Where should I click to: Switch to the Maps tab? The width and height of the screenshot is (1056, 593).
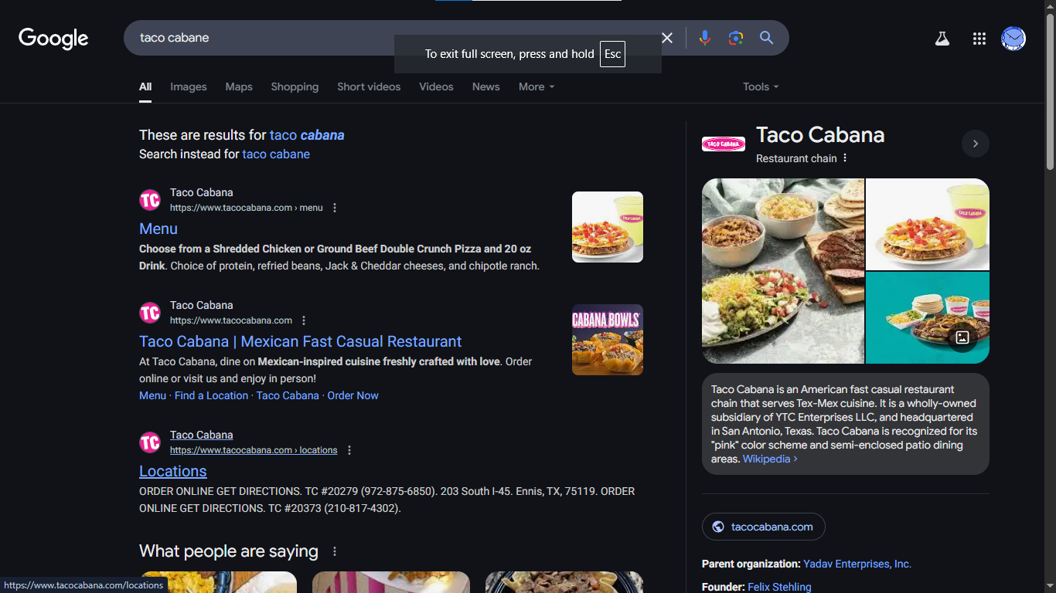239,86
